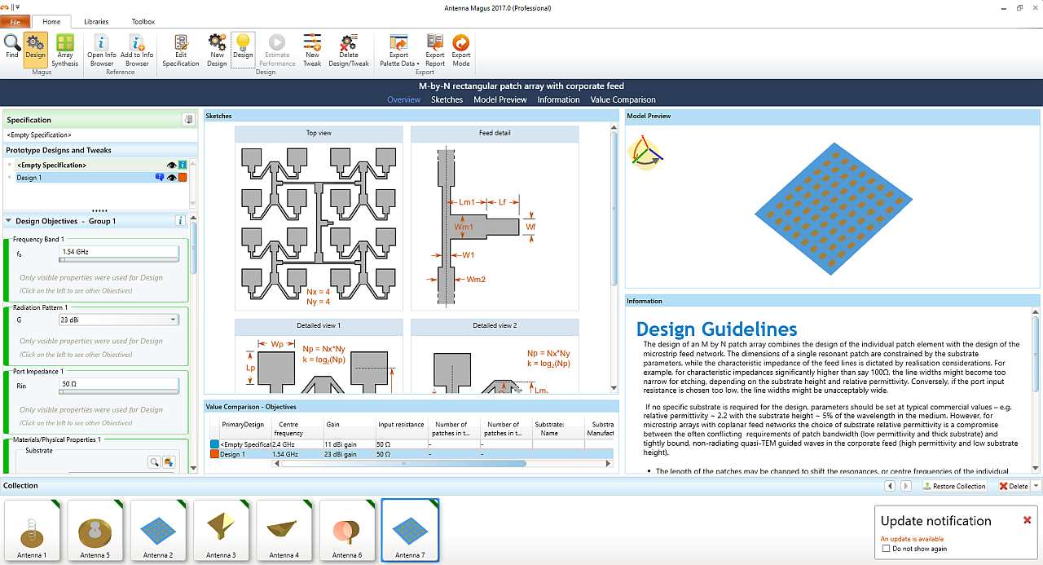Click the f0 1.54 GHz input field
Image resolution: width=1043 pixels, height=565 pixels.
tap(119, 252)
